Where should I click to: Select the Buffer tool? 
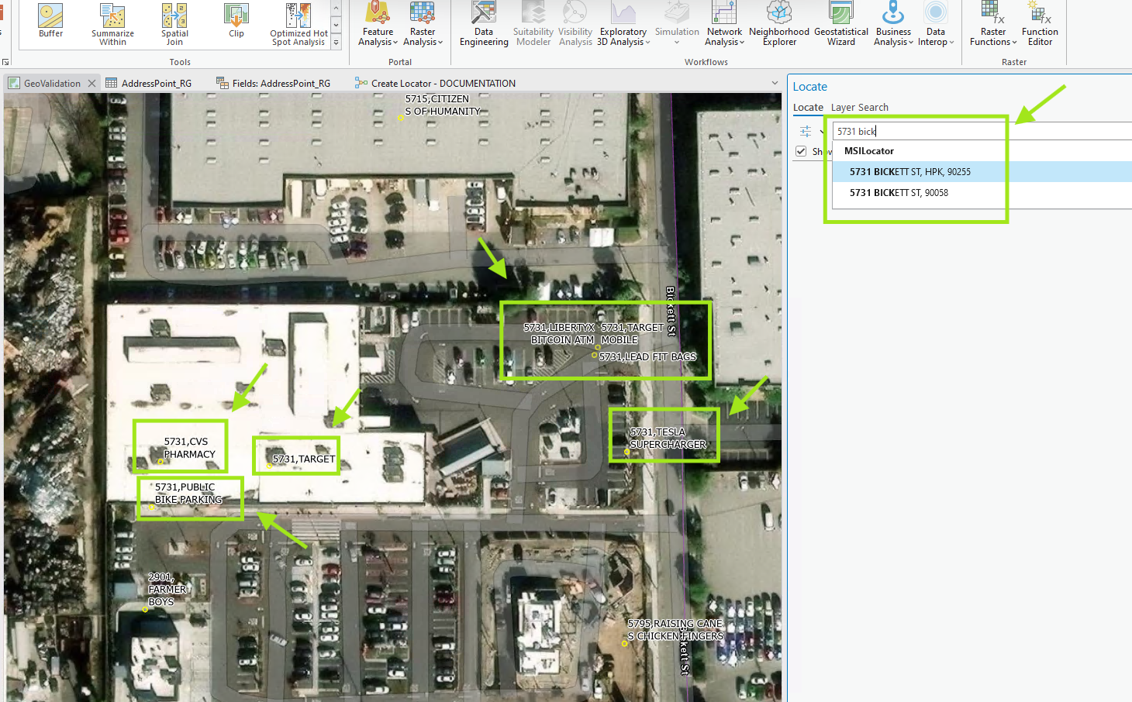50,21
